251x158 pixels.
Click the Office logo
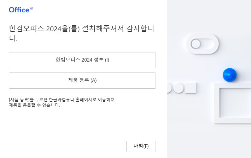click(x=19, y=10)
